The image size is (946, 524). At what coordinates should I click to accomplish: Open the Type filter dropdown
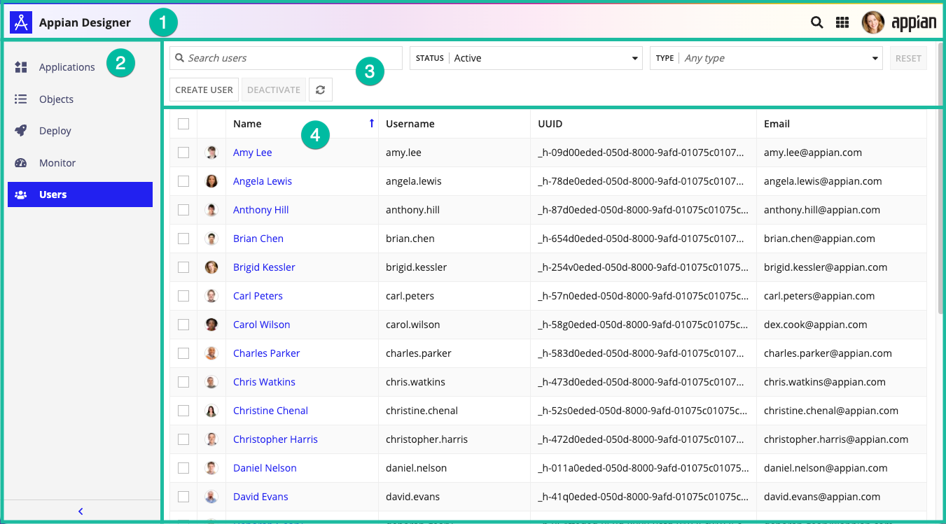pos(767,58)
